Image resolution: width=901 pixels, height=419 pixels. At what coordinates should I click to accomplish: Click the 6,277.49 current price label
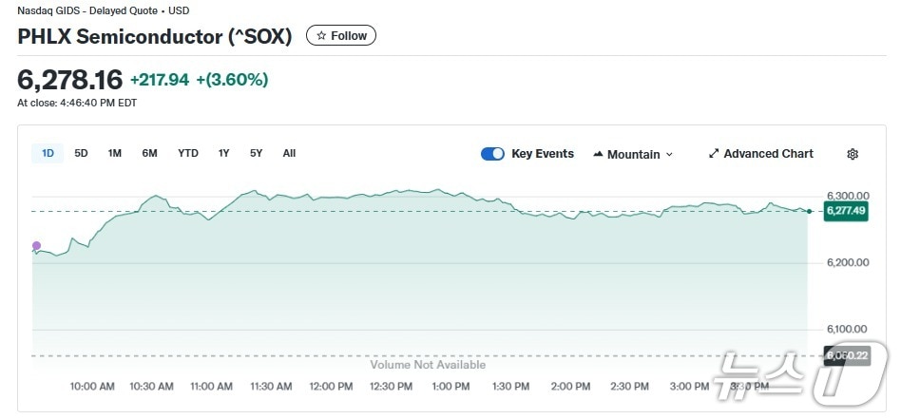(x=846, y=211)
